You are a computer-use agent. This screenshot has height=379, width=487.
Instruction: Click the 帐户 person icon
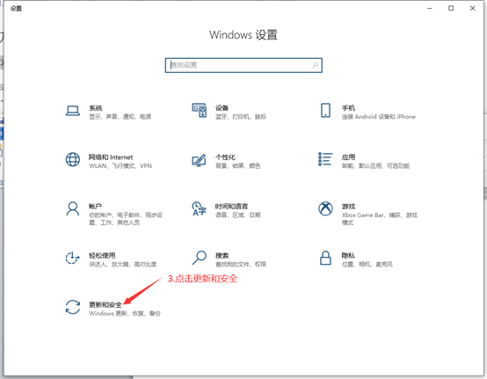coord(73,208)
